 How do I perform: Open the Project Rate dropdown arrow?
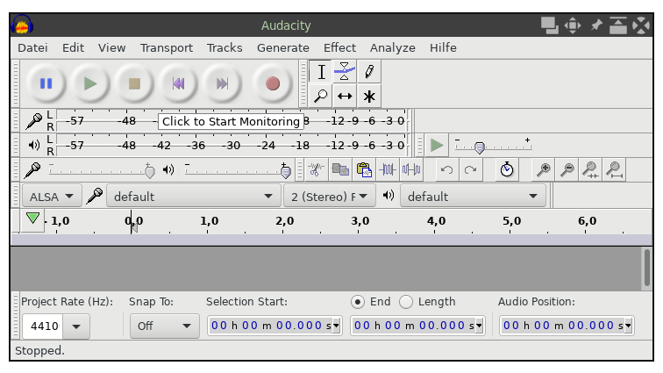pyautogui.click(x=76, y=326)
